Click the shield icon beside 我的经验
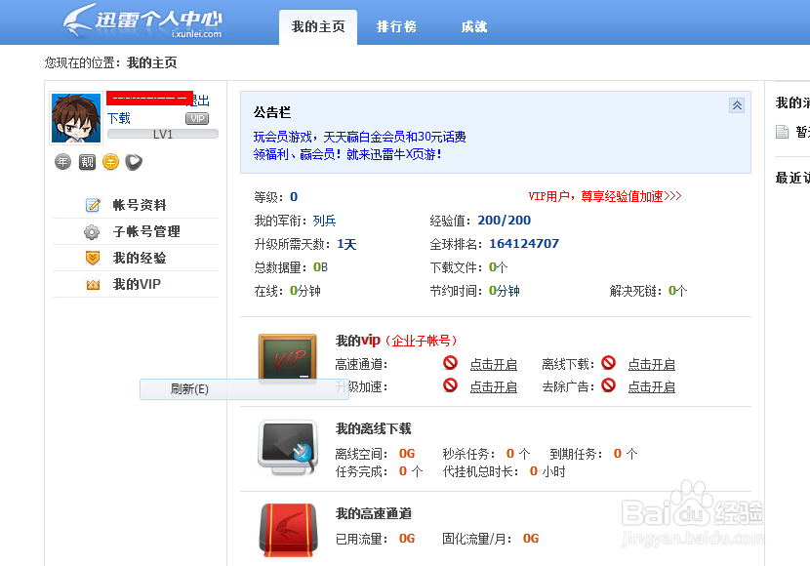The width and height of the screenshot is (810, 566). pyautogui.click(x=93, y=258)
